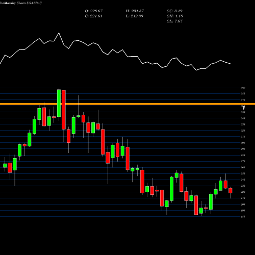Select the OL: 7.67 value

[174, 21]
